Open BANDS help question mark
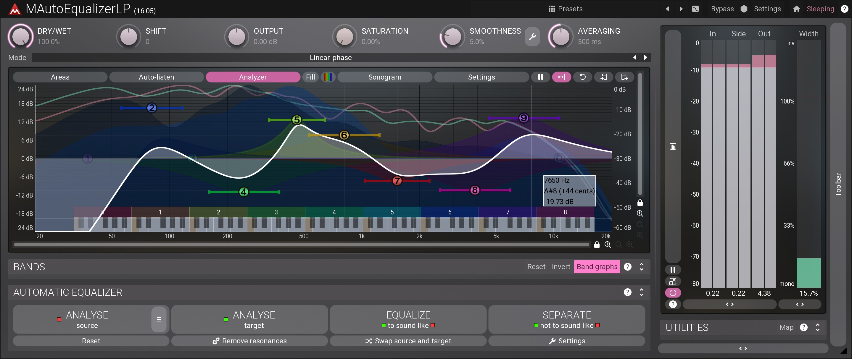The image size is (852, 359). [627, 267]
